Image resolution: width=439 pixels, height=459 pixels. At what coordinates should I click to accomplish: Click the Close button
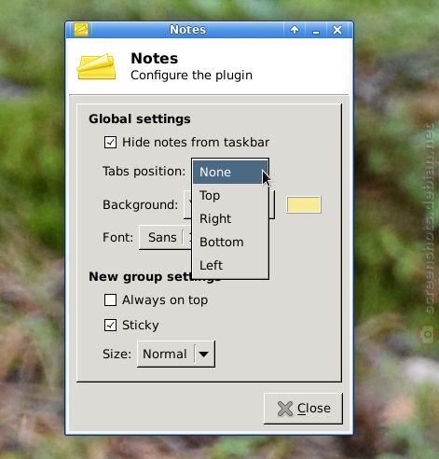(x=303, y=409)
